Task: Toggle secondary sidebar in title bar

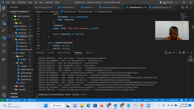Action: click(x=168, y=2)
